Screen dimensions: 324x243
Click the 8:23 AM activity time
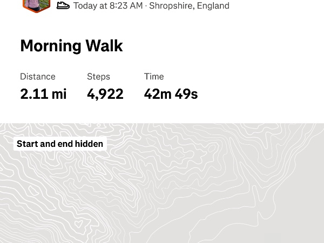coord(125,6)
